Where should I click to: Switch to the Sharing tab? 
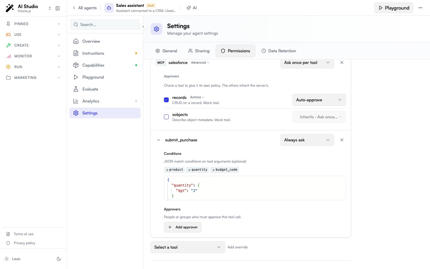click(x=199, y=51)
